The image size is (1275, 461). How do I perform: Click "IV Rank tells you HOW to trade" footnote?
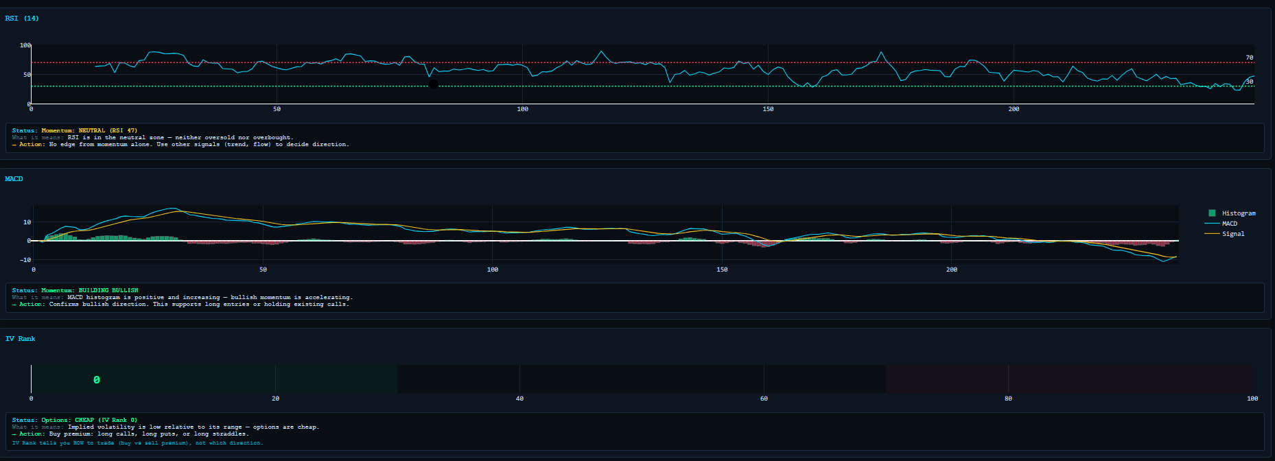coord(137,443)
